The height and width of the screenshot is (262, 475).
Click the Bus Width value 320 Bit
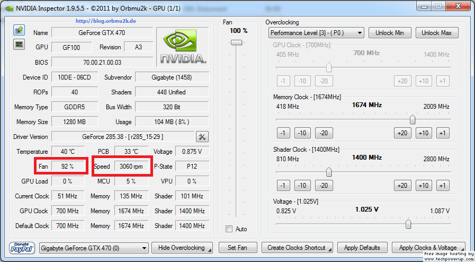[x=172, y=107]
